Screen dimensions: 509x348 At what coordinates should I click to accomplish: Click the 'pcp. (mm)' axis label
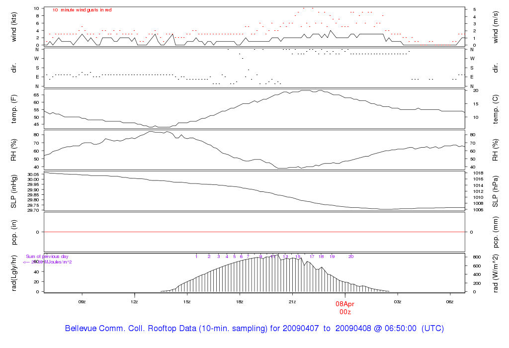click(495, 232)
